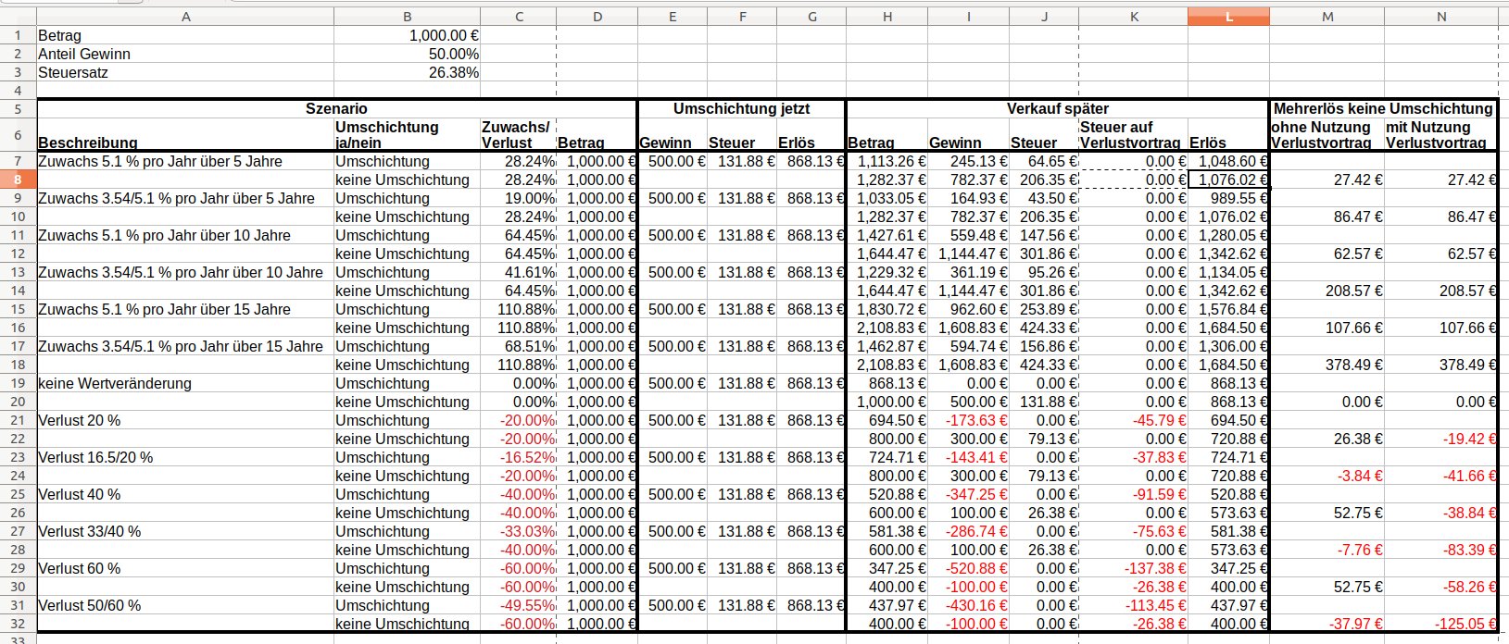Click row 32 header
This screenshot has height=644, width=1509.
coord(18,624)
